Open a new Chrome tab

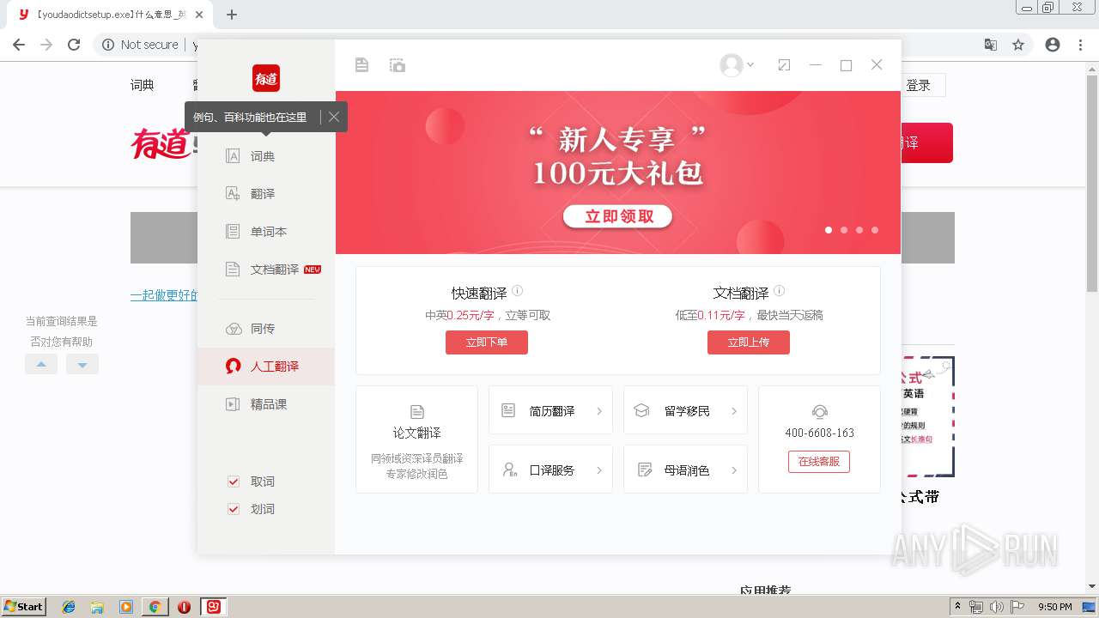(x=232, y=15)
